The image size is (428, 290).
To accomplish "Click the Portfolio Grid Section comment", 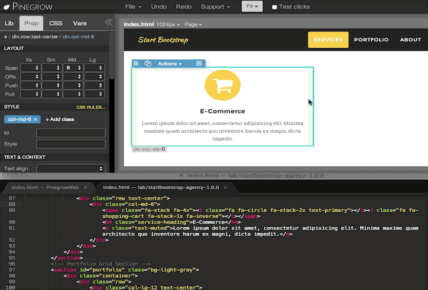I will pos(101,264).
